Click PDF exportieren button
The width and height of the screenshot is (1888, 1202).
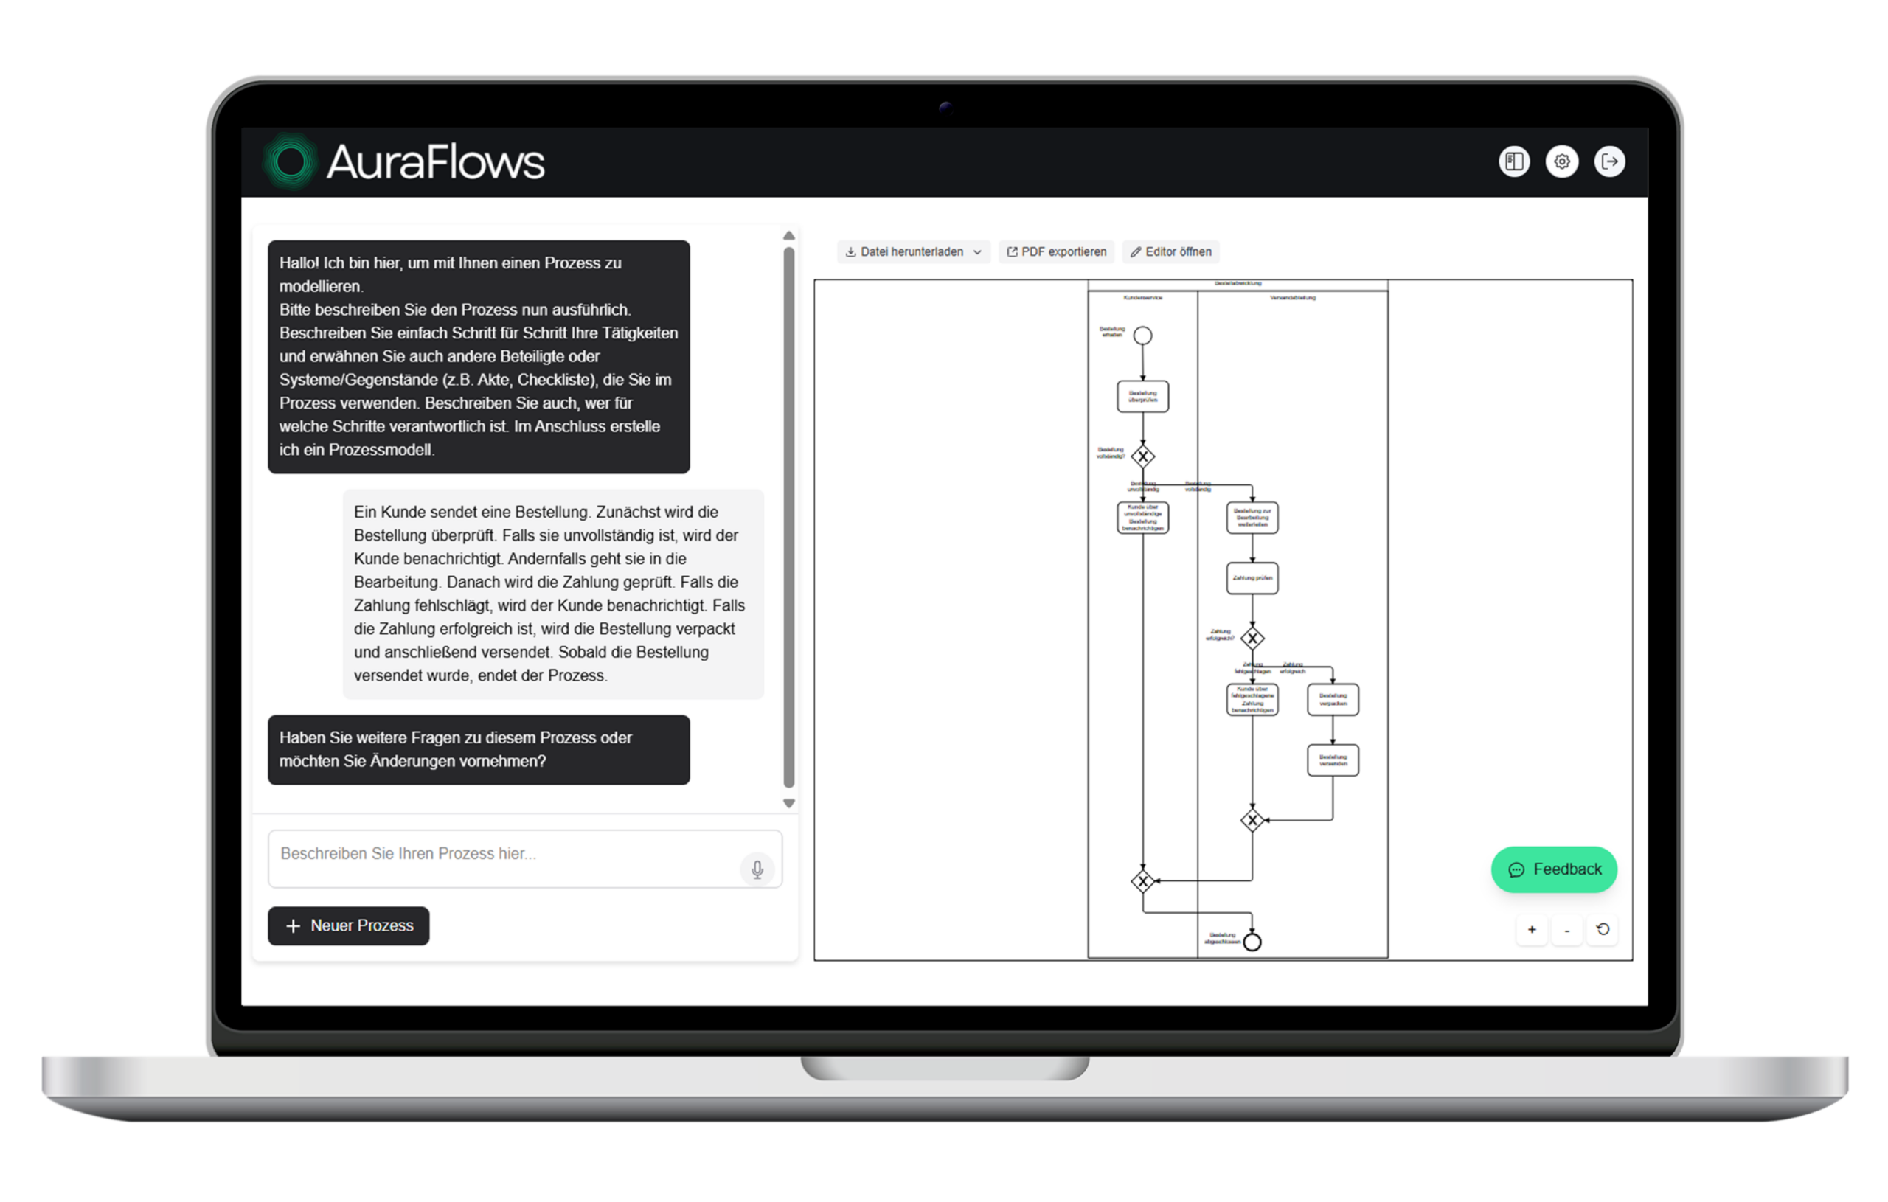(1056, 251)
